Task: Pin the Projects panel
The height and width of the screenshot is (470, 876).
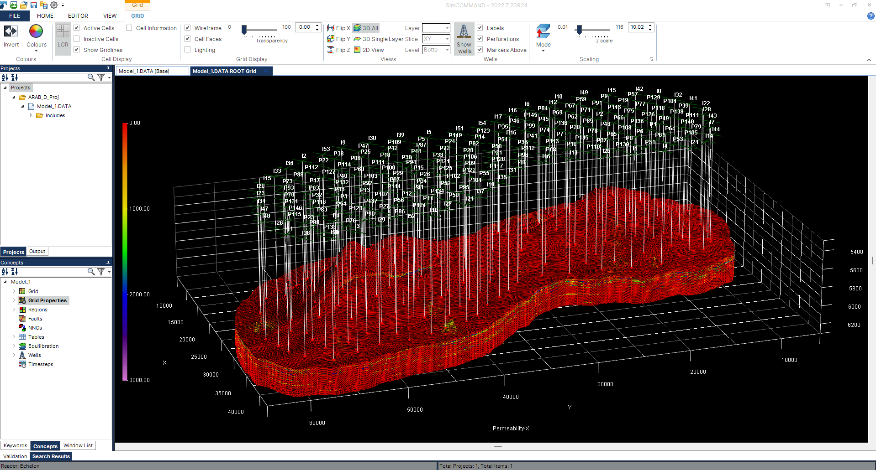Action: tap(108, 68)
